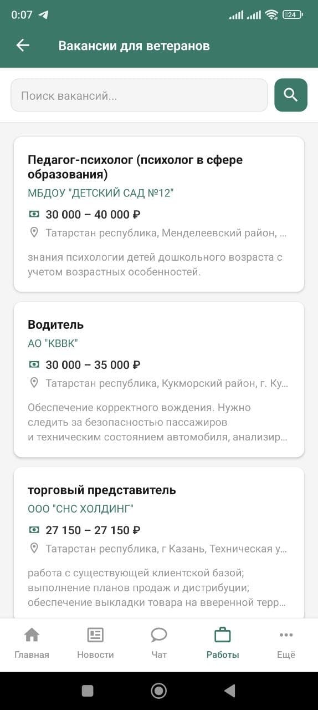Tap the money icon beside 27 150 – 27 150 ₽
Screen dimensions: 318x710
(34, 530)
